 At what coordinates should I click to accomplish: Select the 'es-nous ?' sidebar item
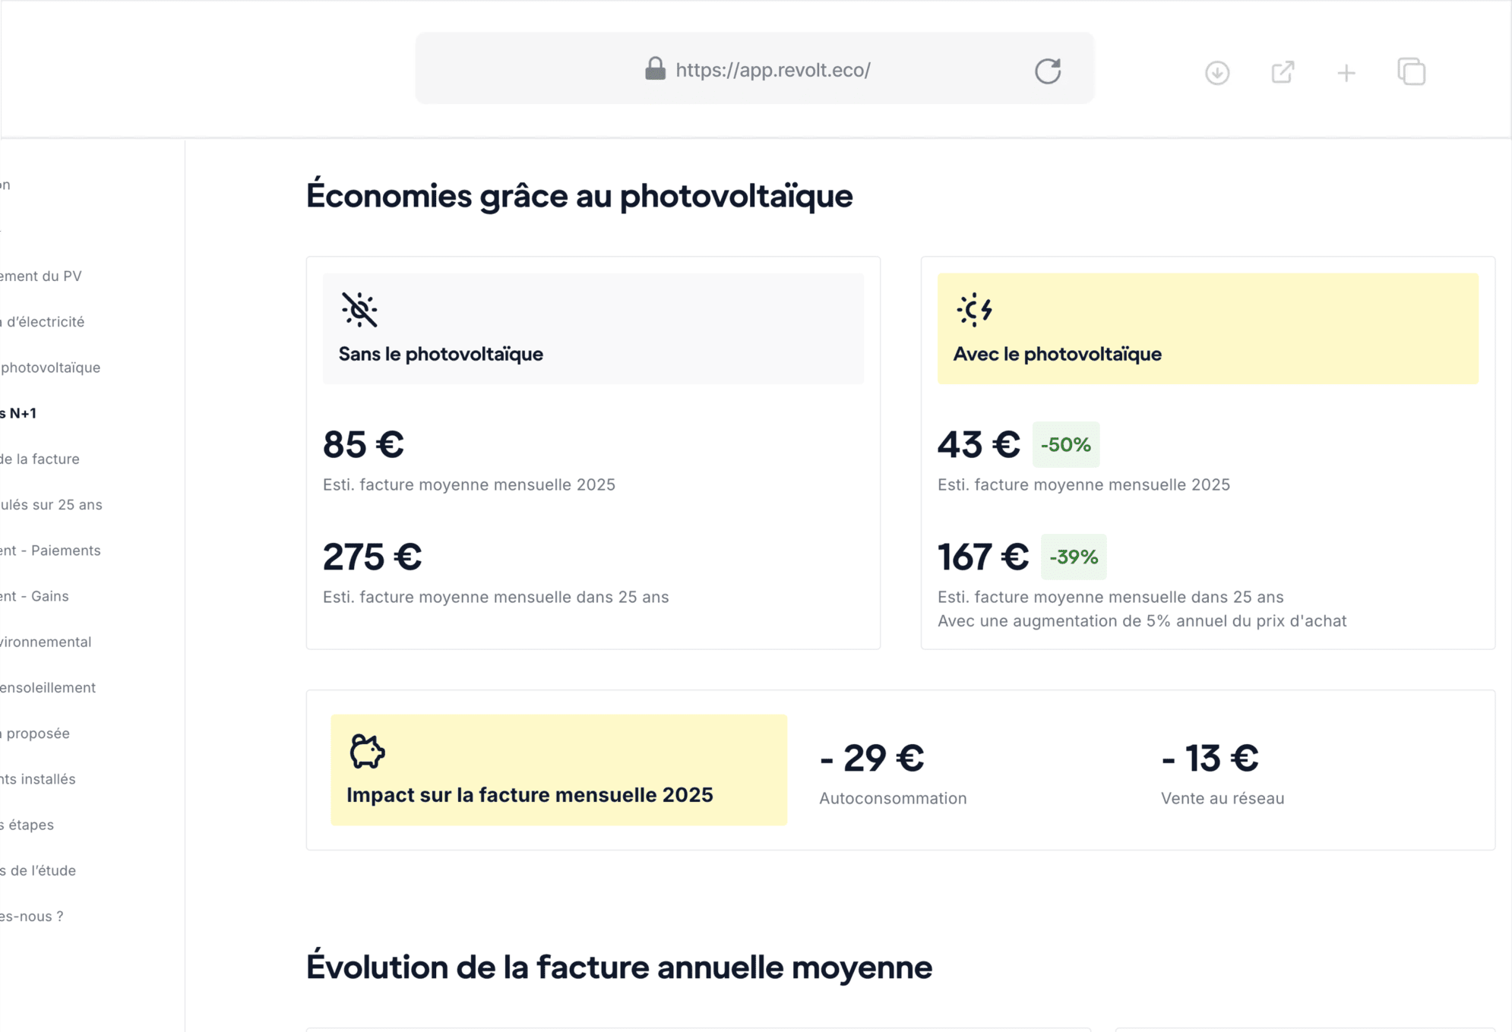(32, 916)
